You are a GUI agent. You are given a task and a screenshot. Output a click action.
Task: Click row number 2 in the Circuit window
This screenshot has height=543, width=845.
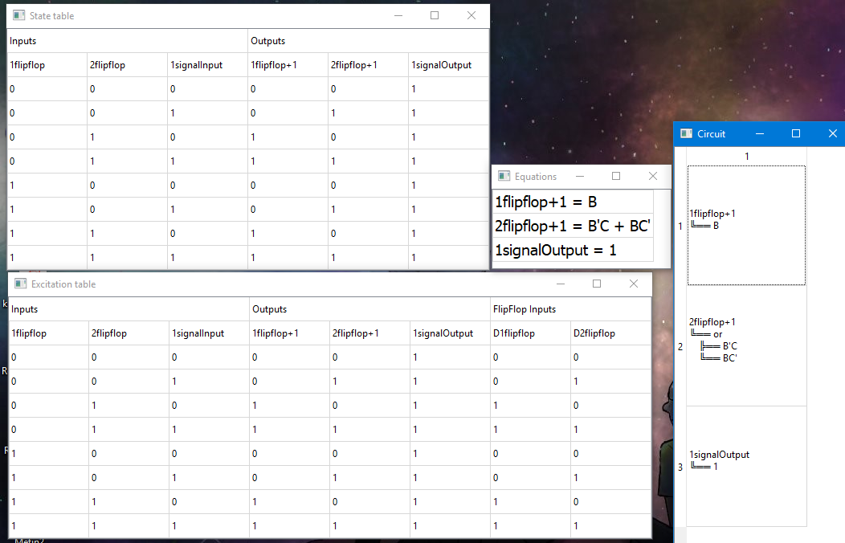(x=680, y=347)
